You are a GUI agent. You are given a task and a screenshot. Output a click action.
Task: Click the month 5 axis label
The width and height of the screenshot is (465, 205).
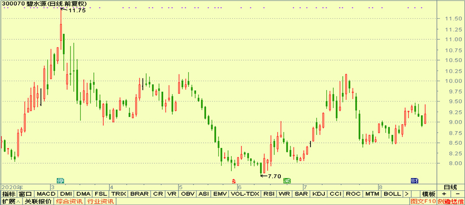click(180, 188)
